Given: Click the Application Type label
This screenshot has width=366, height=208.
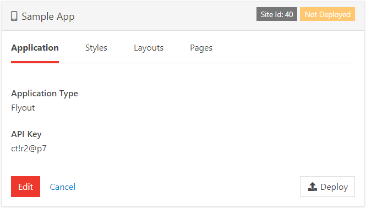Looking at the screenshot, I should [x=45, y=94].
